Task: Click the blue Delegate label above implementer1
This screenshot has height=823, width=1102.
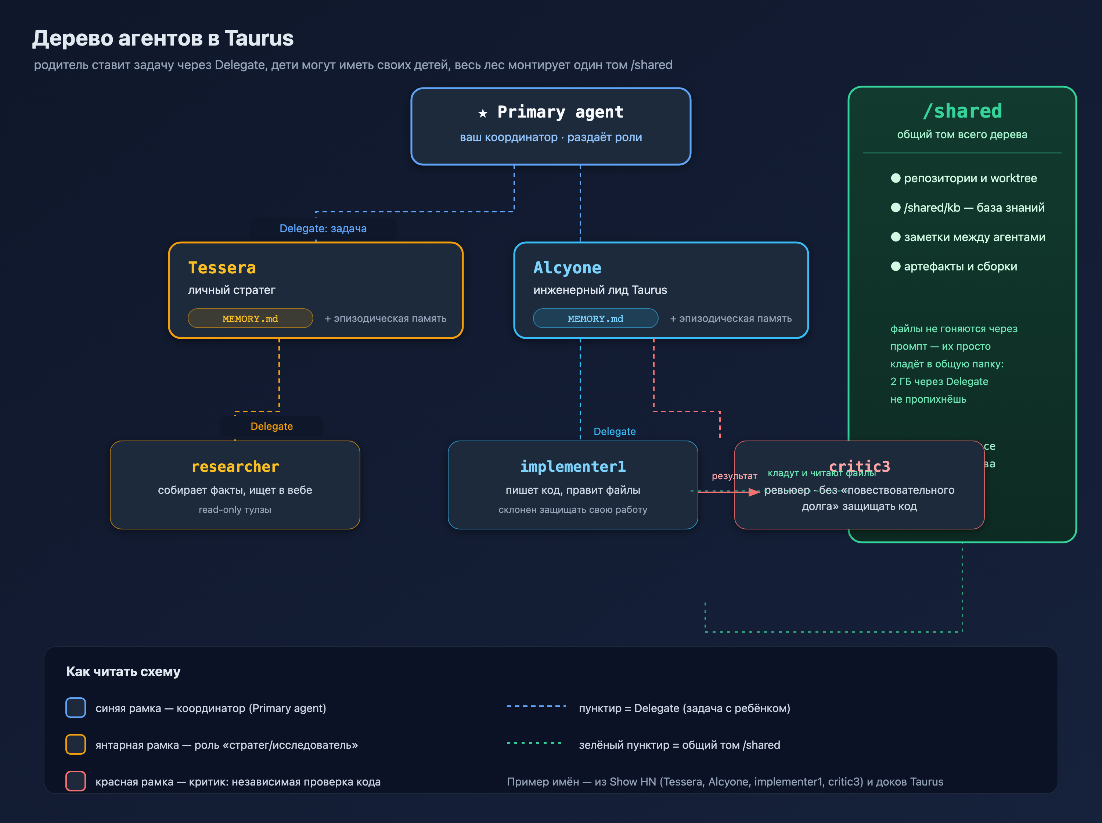Action: [x=615, y=431]
